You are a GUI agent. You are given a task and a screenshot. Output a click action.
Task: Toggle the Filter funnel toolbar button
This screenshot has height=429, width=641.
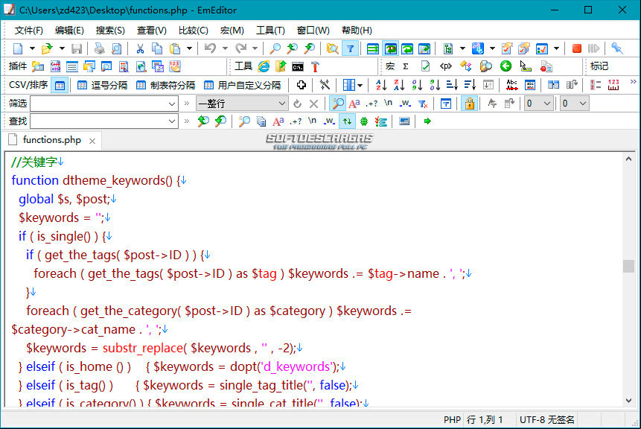pos(351,48)
